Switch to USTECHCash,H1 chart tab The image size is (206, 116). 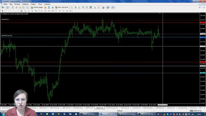click(x=112, y=108)
